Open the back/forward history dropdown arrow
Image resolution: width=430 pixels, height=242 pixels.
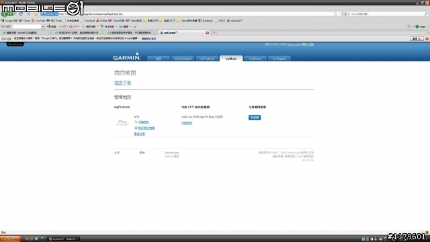click(15, 13)
